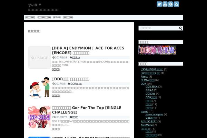This screenshot has width=207, height=138.
Task: Open the REFLEC BEAT category
Action: (x=149, y=121)
